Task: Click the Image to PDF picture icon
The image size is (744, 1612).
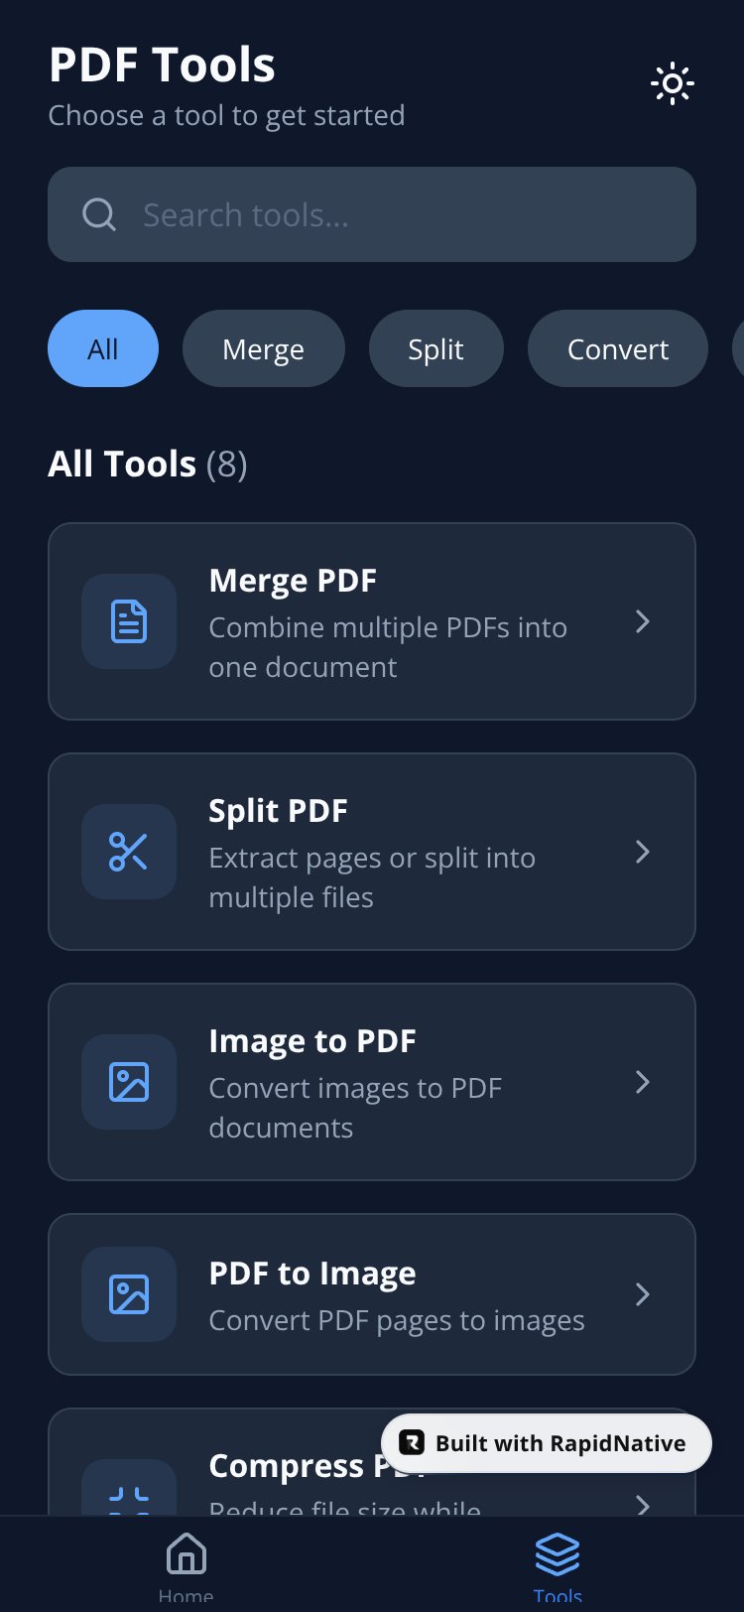Action: click(129, 1082)
